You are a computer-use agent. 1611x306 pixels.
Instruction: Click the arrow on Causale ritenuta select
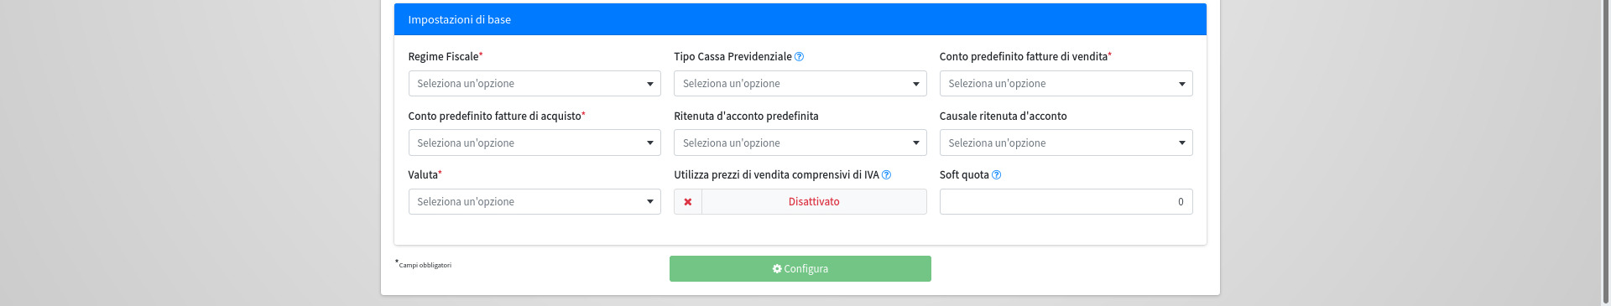[x=1181, y=143]
